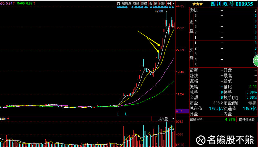Toggle the 复权 price adjustment
The height and width of the screenshot is (147, 258).
coord(144,4)
